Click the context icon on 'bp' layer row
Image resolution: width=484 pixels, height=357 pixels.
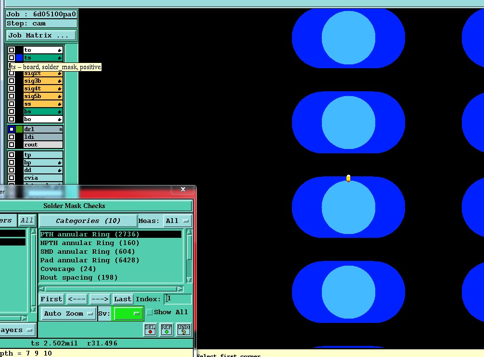pos(60,162)
